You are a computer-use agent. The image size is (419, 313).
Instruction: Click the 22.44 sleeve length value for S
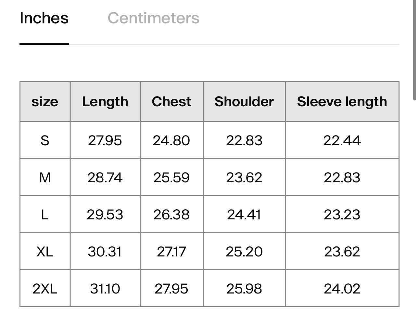(342, 140)
